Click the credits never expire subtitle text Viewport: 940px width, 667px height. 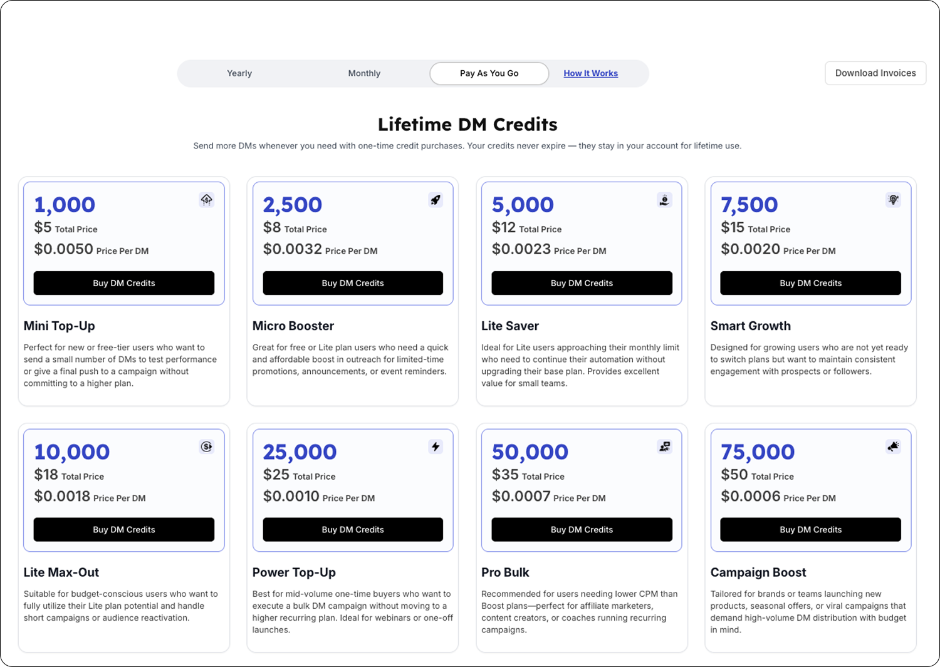[467, 146]
